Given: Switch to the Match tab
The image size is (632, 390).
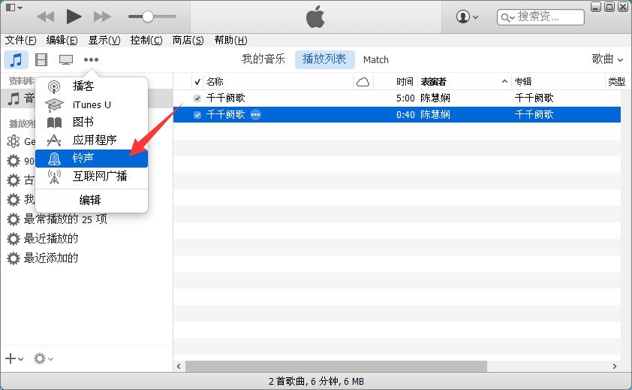Looking at the screenshot, I should (375, 60).
